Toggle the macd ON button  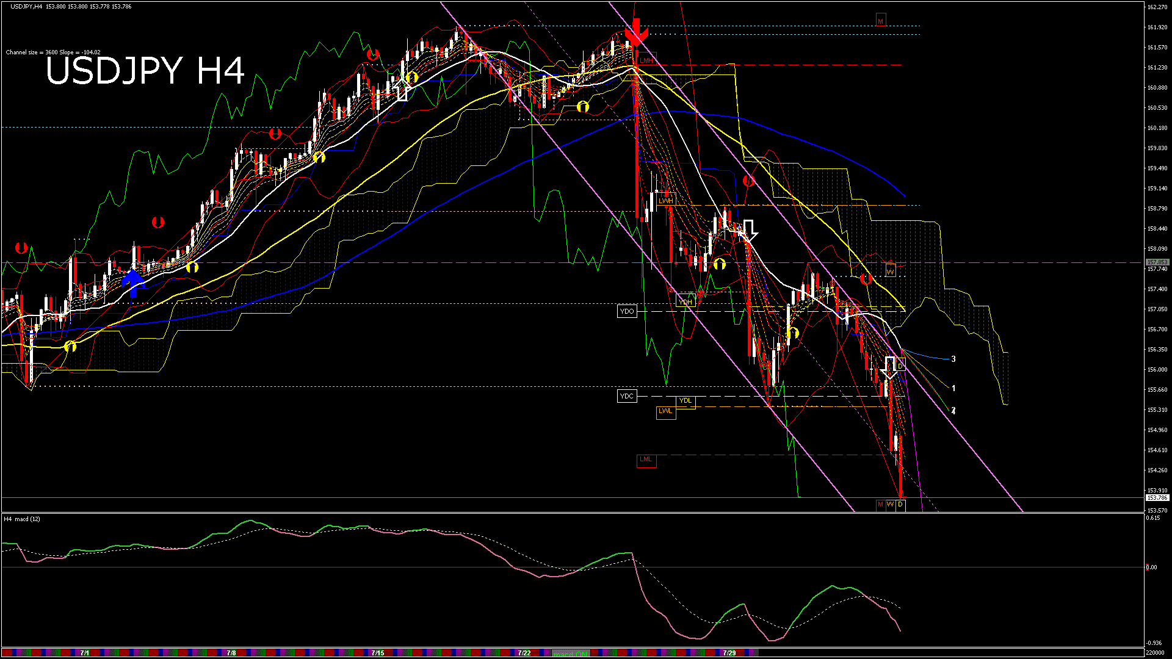(x=571, y=654)
